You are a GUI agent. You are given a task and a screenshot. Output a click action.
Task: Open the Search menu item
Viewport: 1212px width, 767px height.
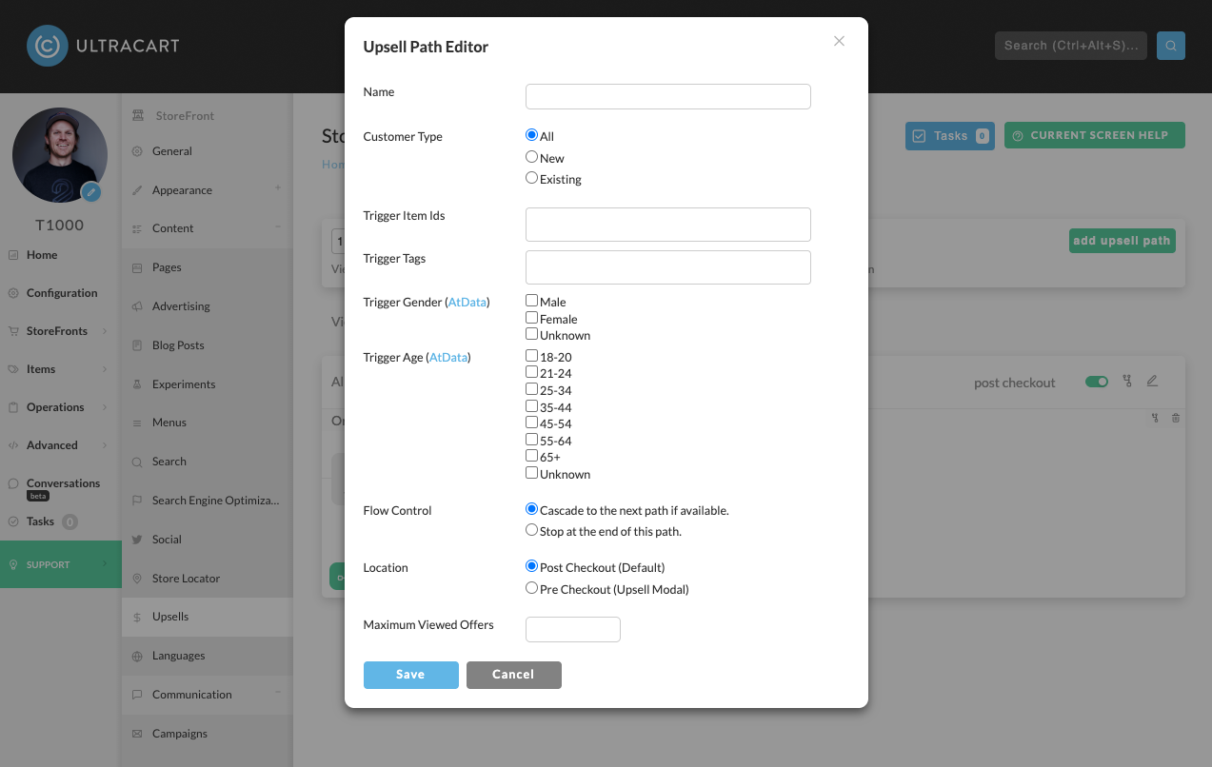coord(208,462)
